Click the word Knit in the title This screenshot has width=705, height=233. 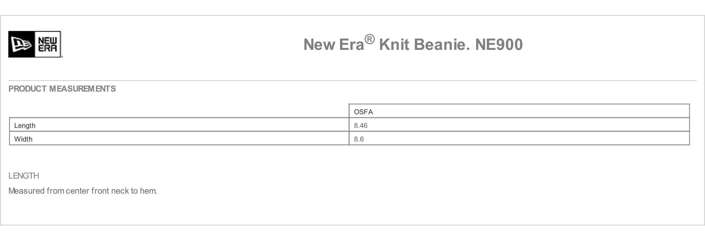tap(394, 45)
